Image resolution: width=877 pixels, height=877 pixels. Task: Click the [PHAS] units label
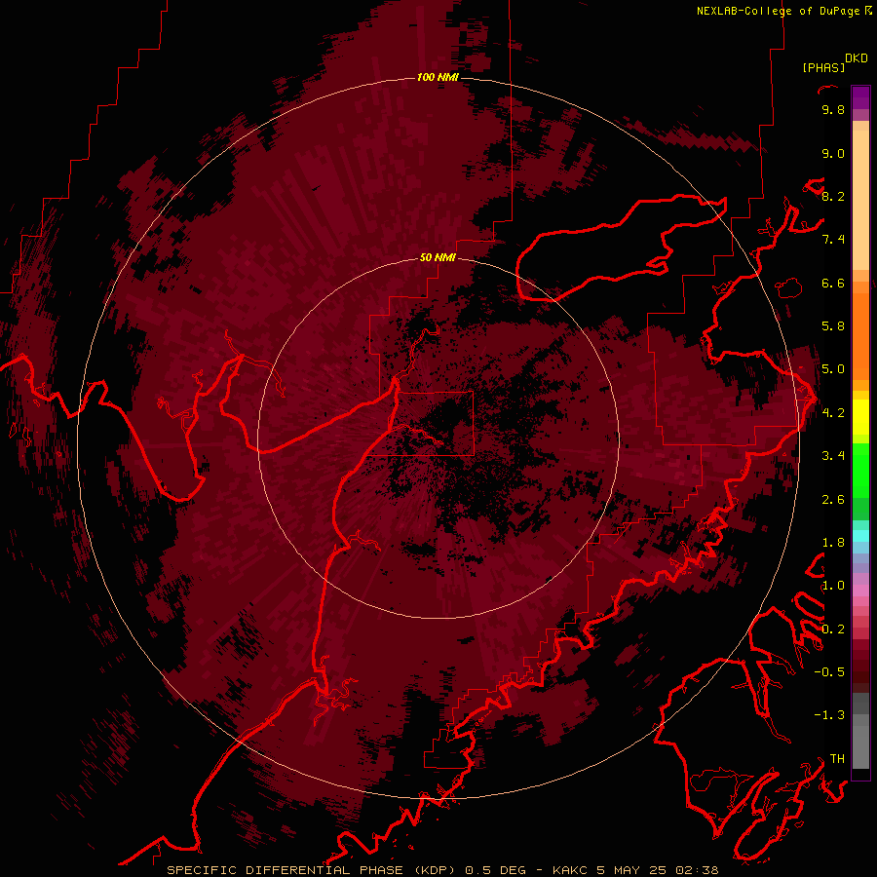[823, 67]
